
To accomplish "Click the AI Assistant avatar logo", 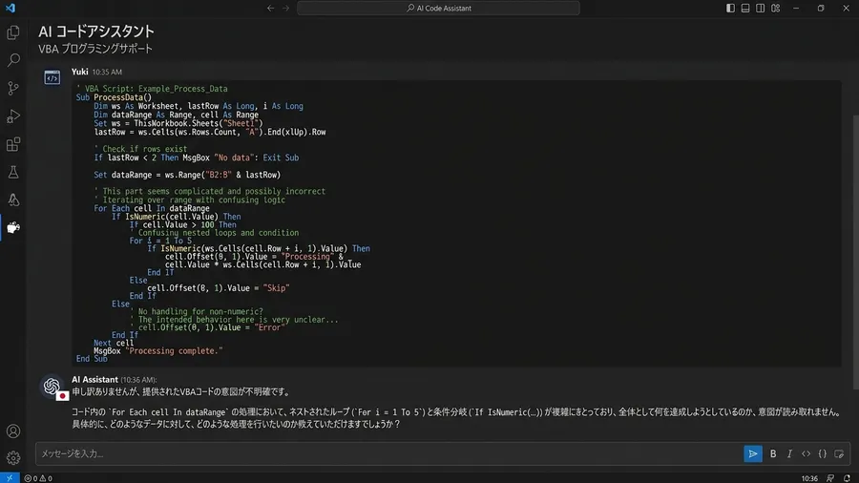I will click(52, 386).
